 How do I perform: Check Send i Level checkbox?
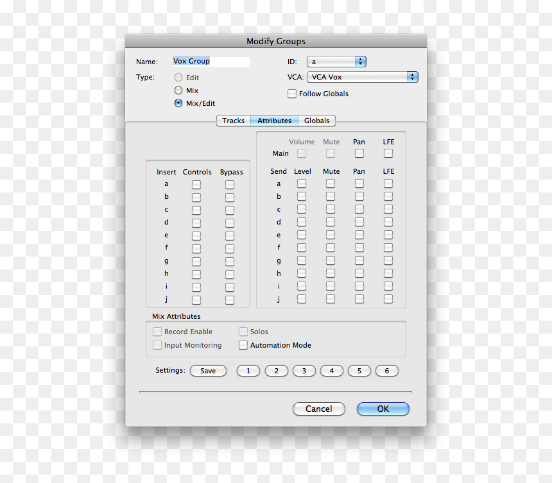click(302, 286)
